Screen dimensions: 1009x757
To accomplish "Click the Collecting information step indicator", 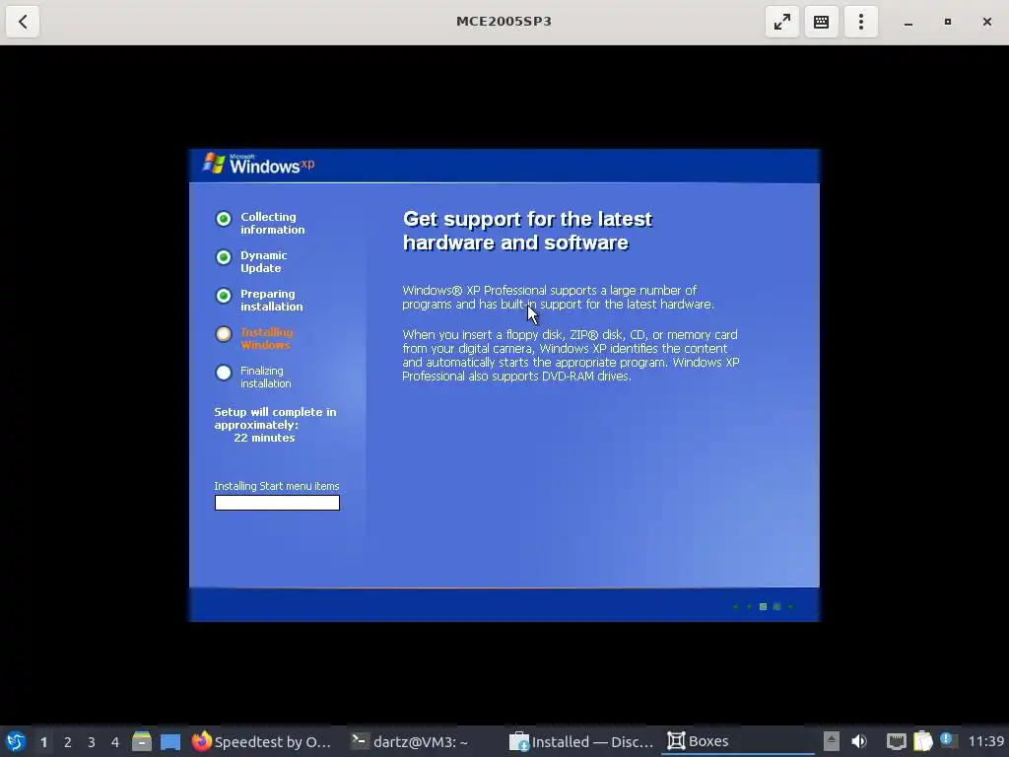I will click(224, 219).
